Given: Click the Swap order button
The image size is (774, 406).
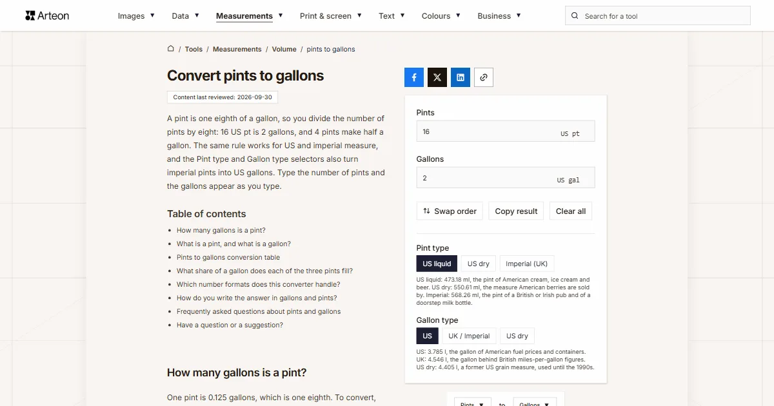Looking at the screenshot, I should (x=450, y=211).
